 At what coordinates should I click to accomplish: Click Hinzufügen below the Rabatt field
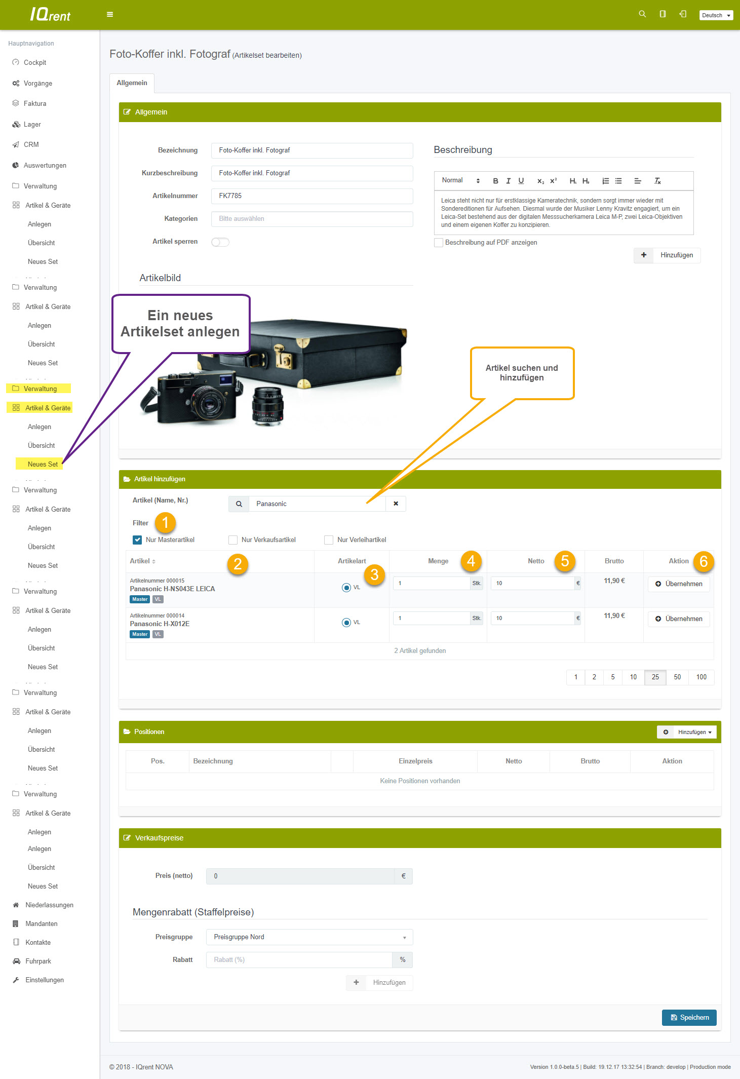pos(379,983)
